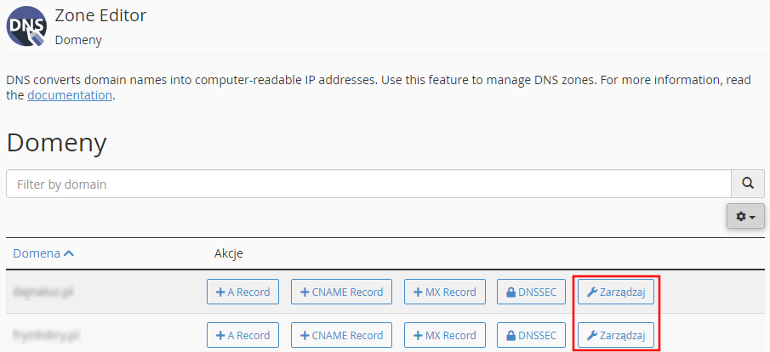Open DNSSEC for first domain

(531, 292)
